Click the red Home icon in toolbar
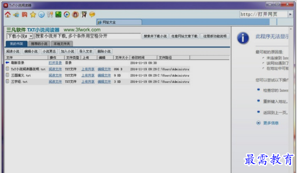The height and width of the screenshot is (173, 297). (x=8, y=15)
